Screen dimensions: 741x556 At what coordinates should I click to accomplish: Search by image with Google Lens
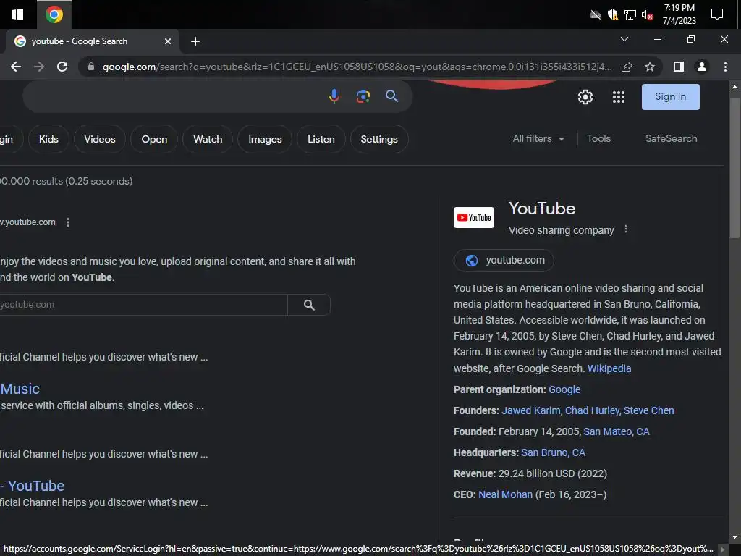[x=363, y=96]
